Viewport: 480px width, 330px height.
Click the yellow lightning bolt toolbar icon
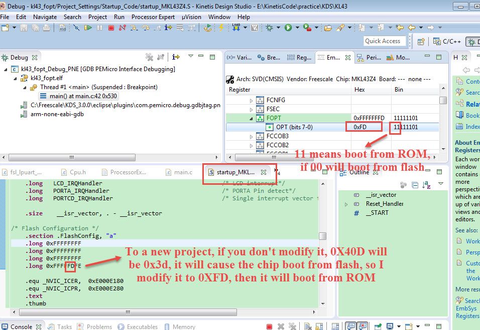pos(221,28)
